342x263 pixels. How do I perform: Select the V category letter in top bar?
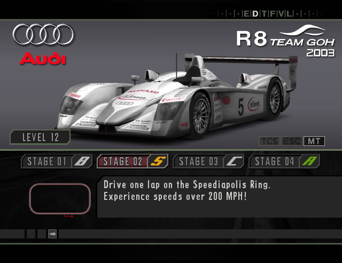[281, 14]
